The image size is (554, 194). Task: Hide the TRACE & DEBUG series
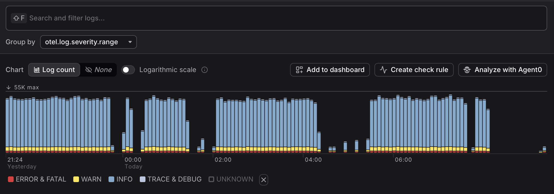pyautogui.click(x=171, y=179)
